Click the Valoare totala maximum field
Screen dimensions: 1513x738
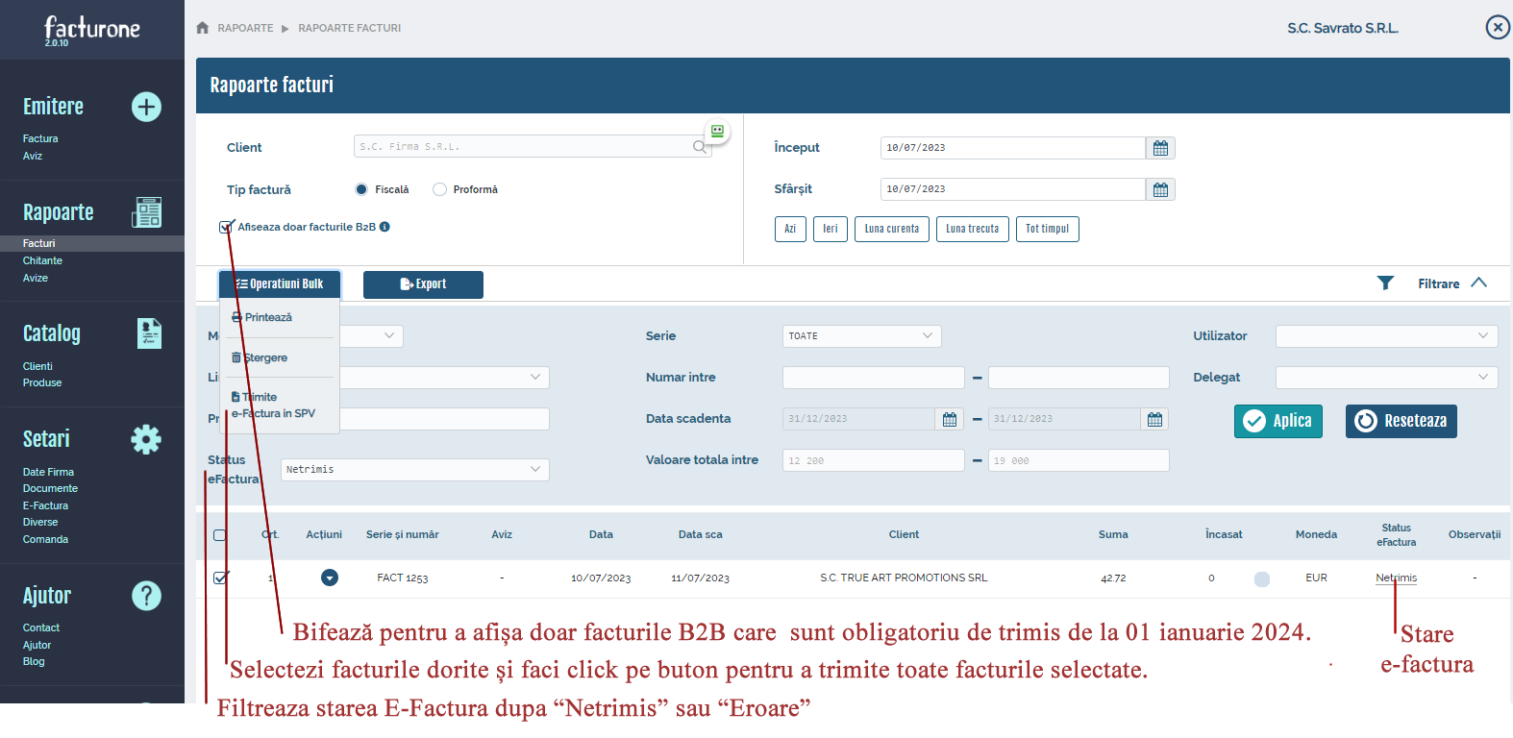[x=1079, y=460]
